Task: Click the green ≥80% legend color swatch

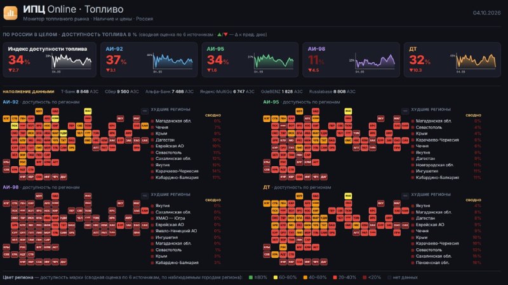Action: click(x=250, y=277)
